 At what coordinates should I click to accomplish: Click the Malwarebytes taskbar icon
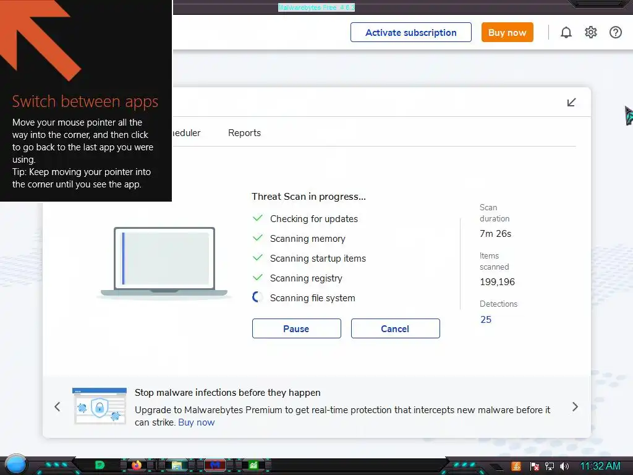pyautogui.click(x=215, y=465)
